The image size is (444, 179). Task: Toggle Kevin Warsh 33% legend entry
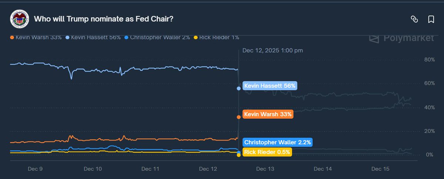pyautogui.click(x=36, y=37)
